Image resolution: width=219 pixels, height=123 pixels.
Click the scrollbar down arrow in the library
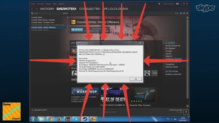click(188, 106)
